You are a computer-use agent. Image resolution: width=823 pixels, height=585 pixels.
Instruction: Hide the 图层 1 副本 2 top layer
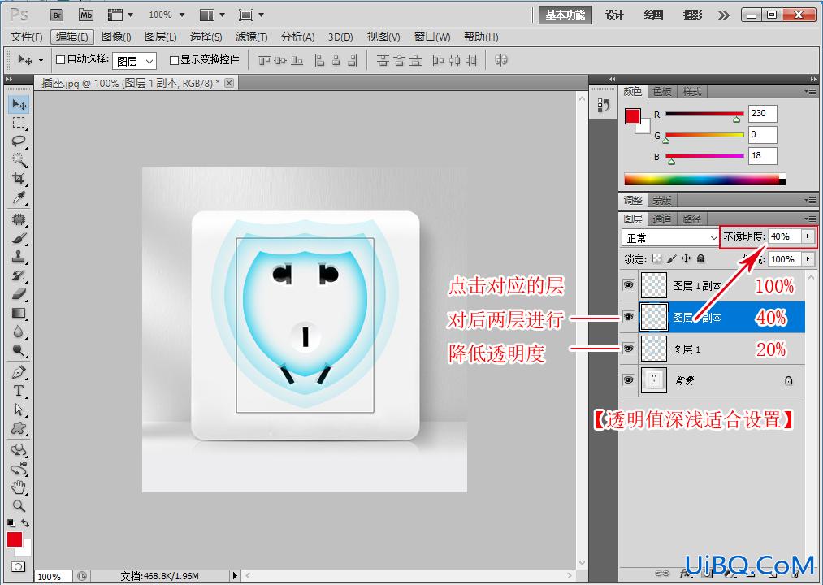point(628,285)
